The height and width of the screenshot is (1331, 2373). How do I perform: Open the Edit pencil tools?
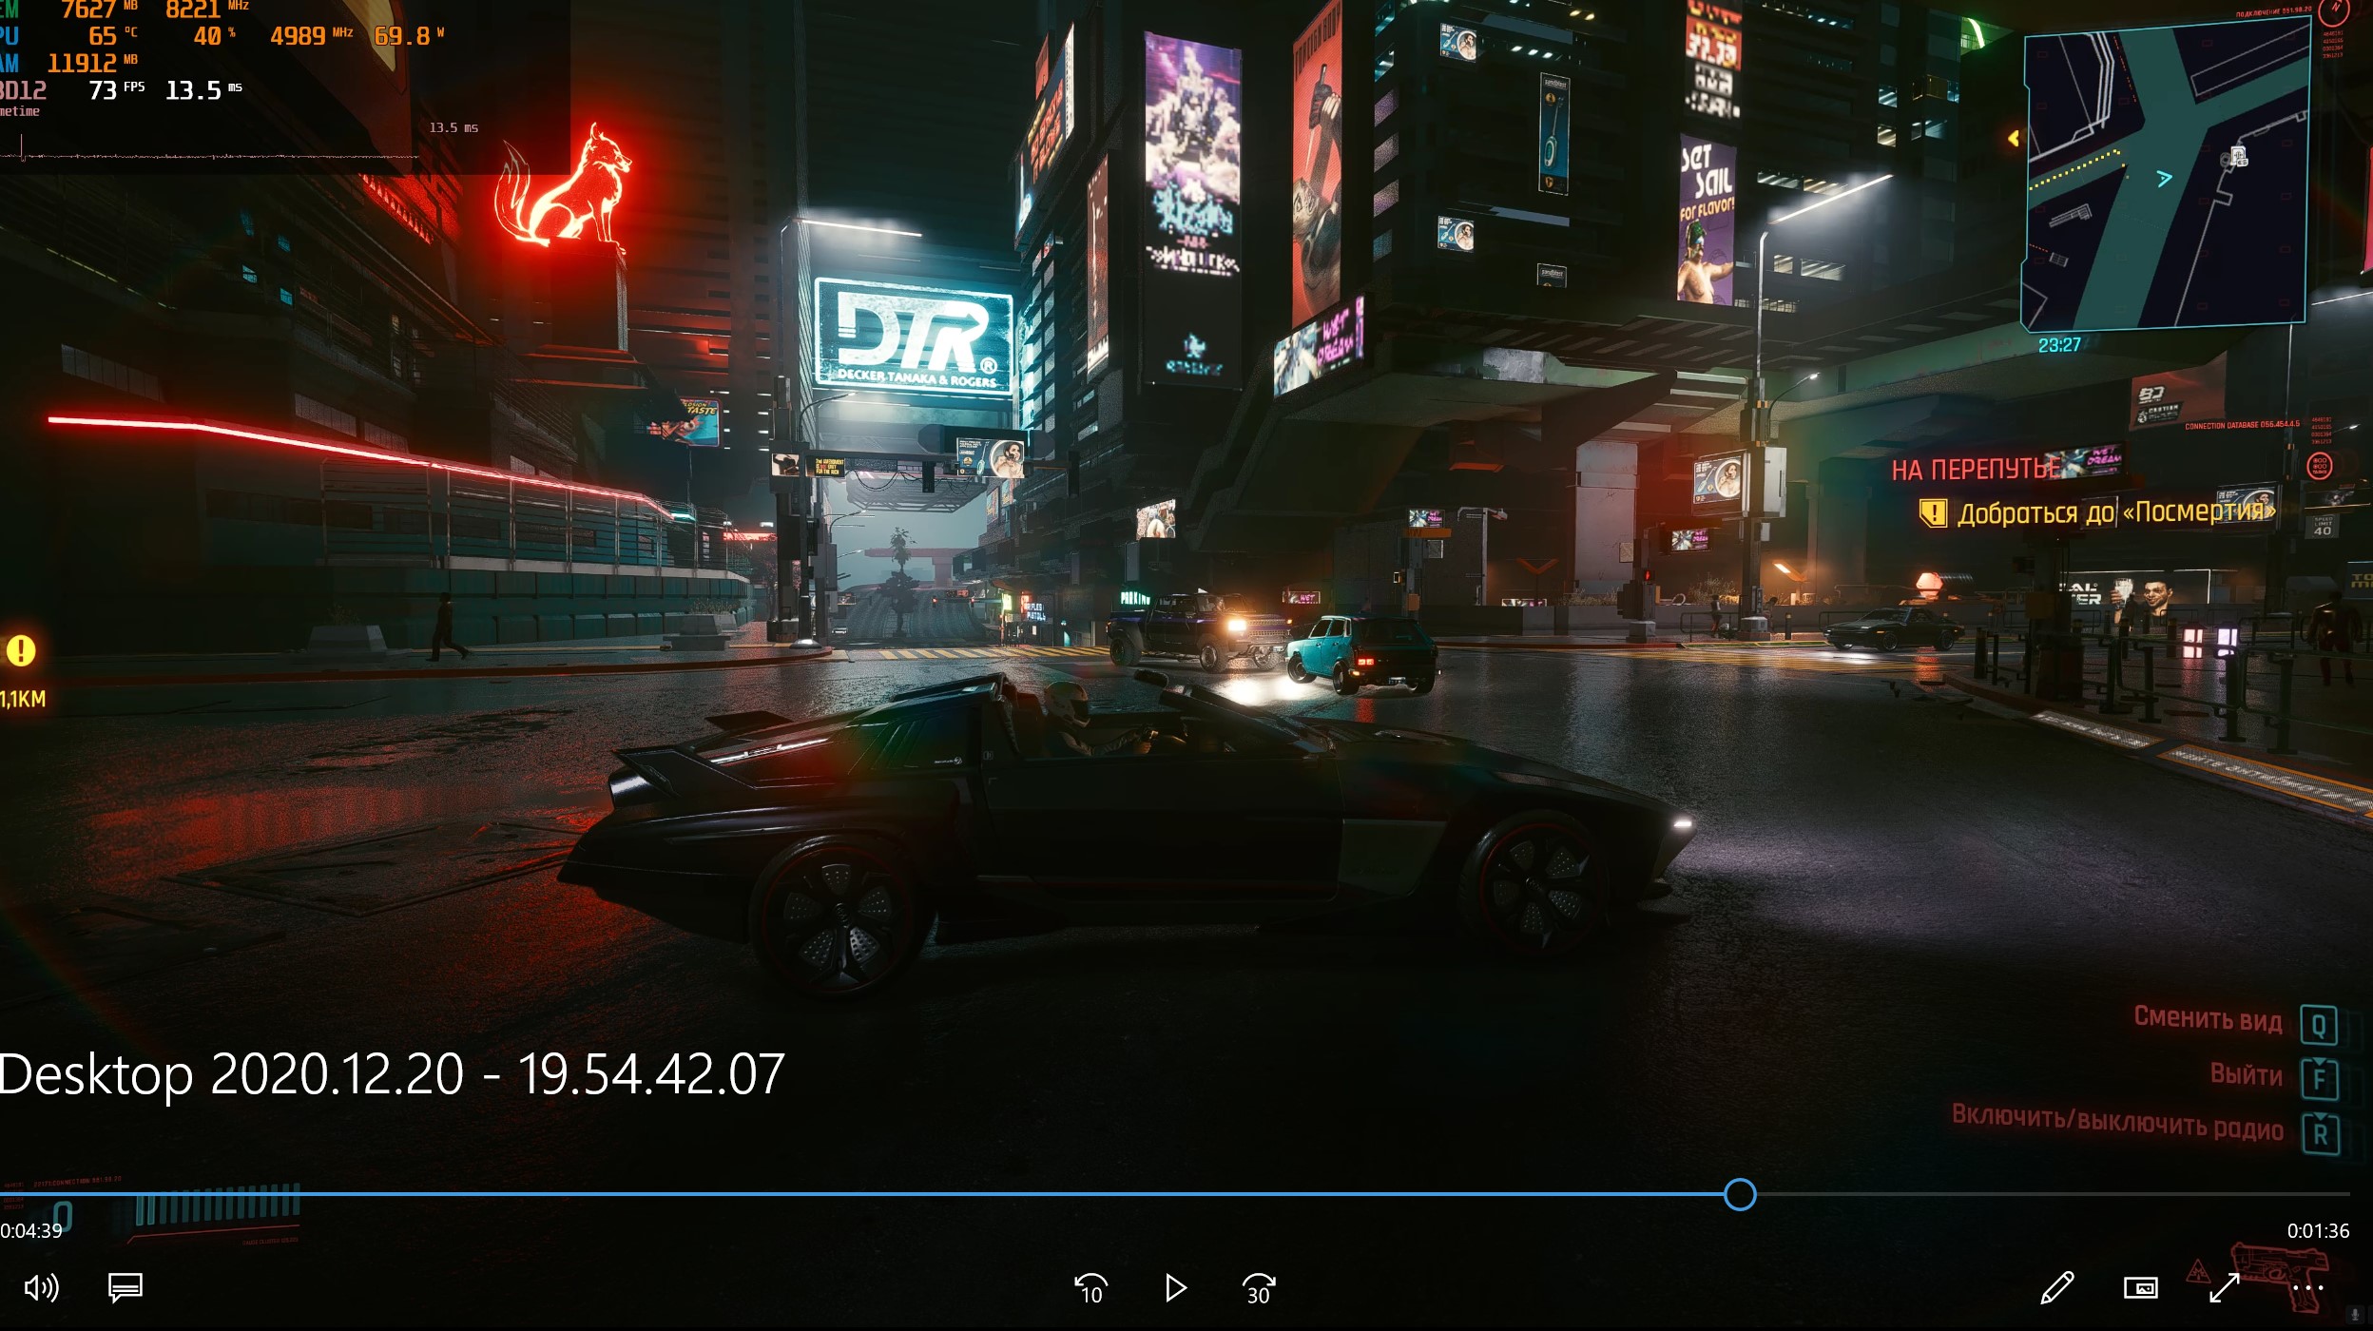pyautogui.click(x=2057, y=1288)
